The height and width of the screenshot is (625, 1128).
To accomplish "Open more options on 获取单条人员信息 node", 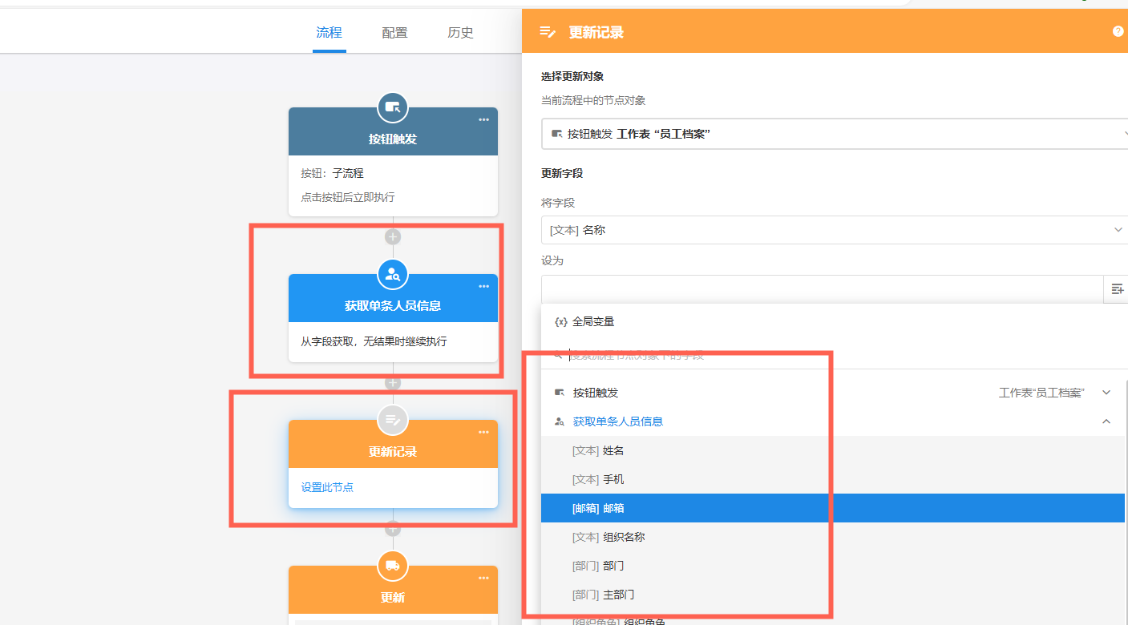I will click(x=483, y=287).
